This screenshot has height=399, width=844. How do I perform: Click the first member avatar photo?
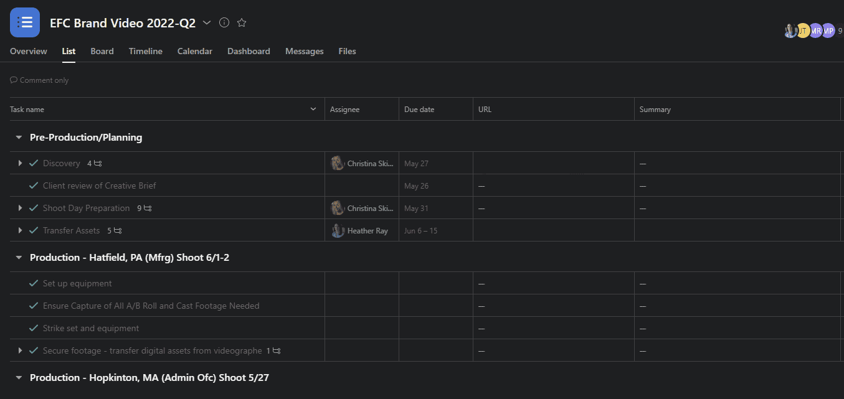(x=790, y=31)
